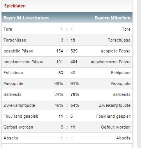Click the left Foul/Hand gespielt label
The height and width of the screenshot is (148, 141).
click(x=21, y=116)
